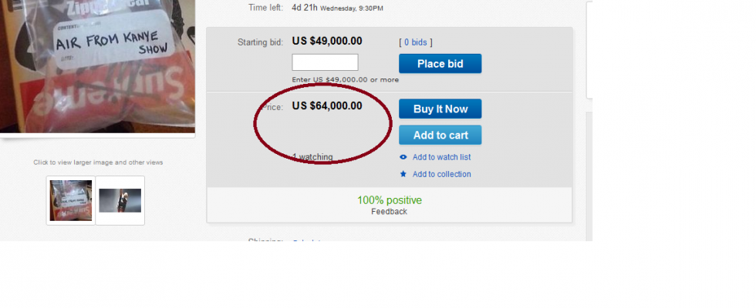Click the 1 watching text
The height and width of the screenshot is (308, 756).
click(x=312, y=157)
